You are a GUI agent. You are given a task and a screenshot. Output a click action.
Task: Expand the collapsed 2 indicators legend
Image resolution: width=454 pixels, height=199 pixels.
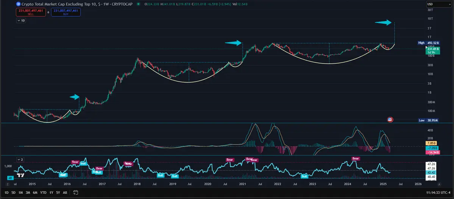[x=20, y=159]
